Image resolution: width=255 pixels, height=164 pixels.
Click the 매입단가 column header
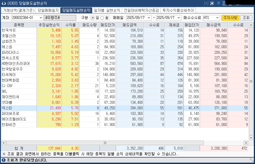pyautogui.click(x=192, y=25)
